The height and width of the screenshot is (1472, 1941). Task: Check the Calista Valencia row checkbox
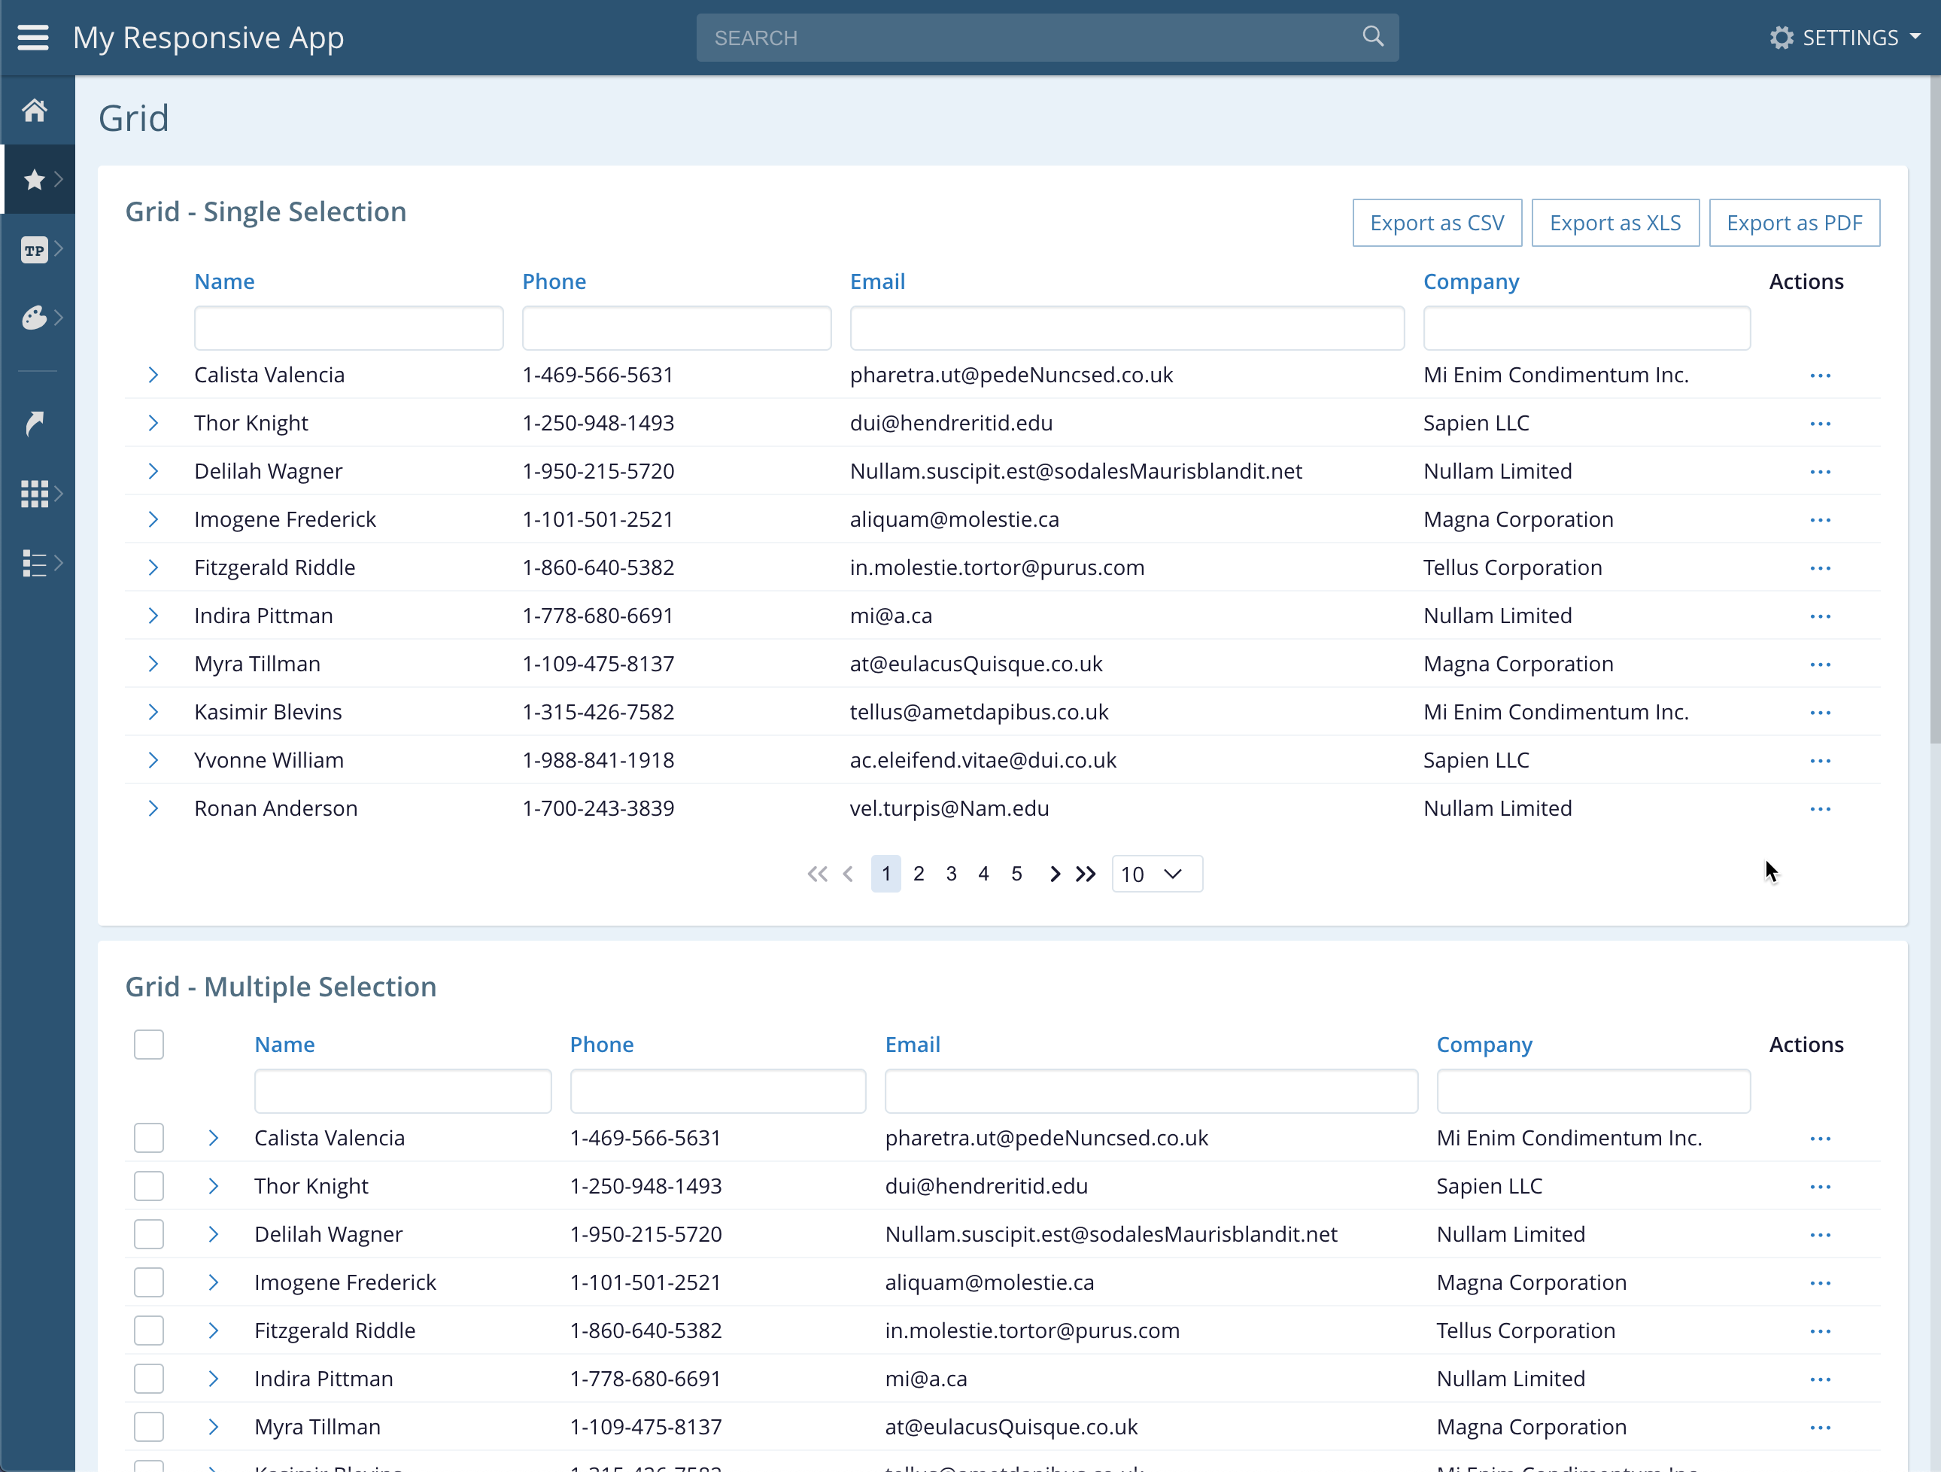[x=149, y=1138]
